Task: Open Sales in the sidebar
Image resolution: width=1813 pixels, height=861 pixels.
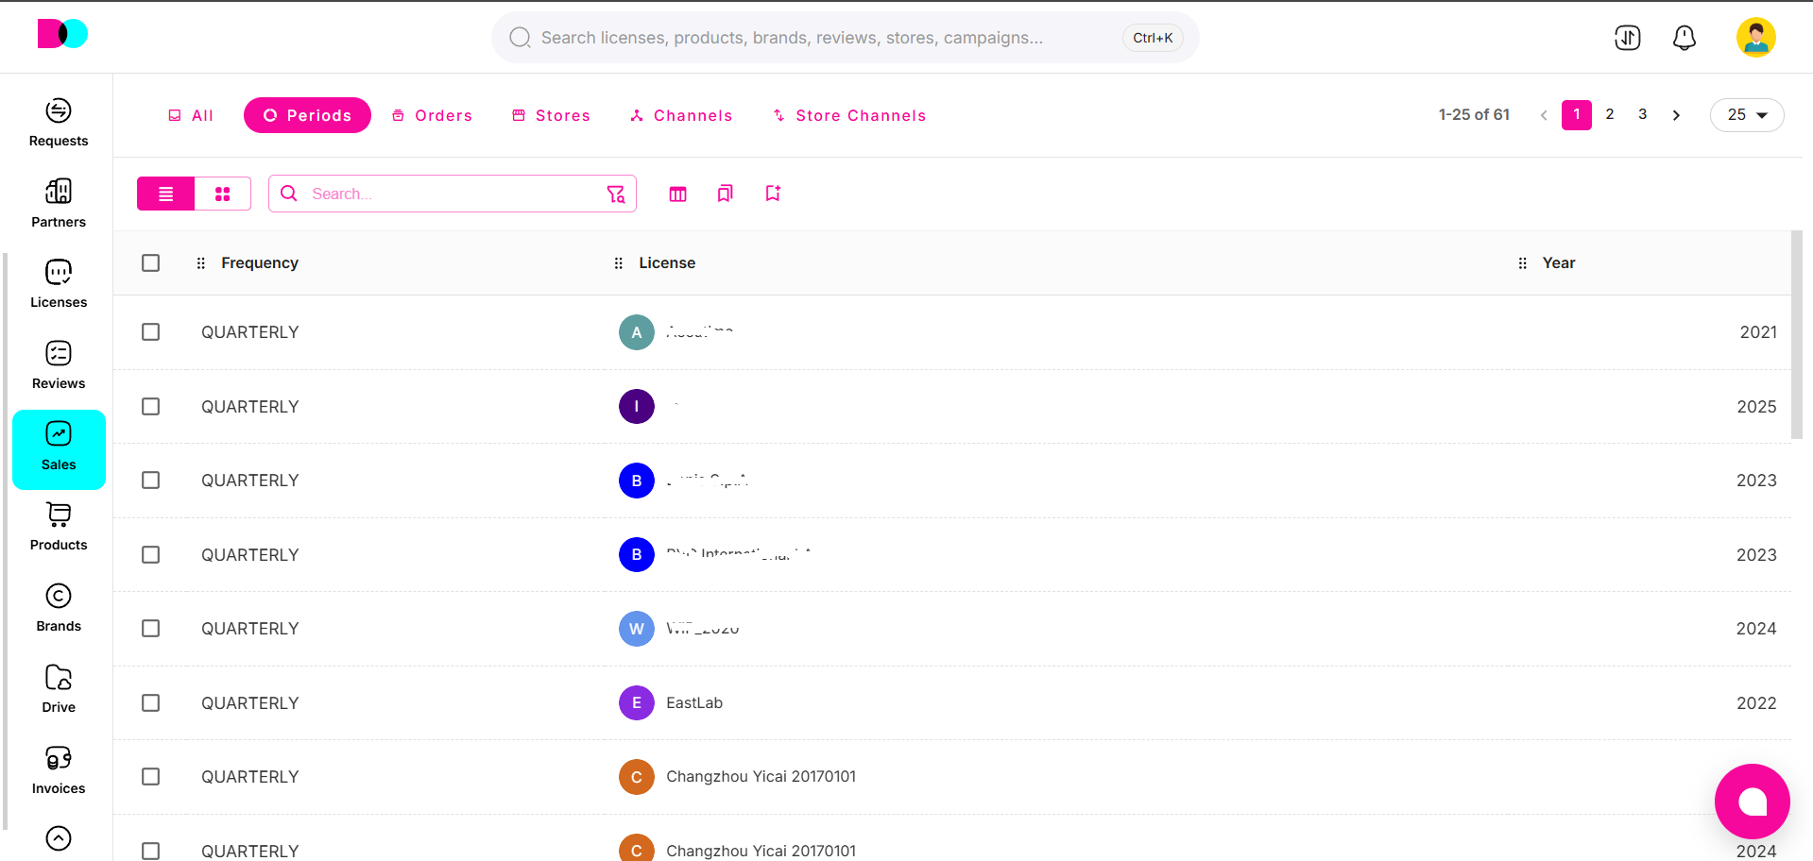Action: click(x=59, y=449)
